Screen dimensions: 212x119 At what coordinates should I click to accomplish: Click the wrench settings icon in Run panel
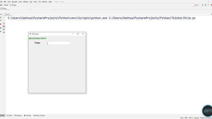(1, 20)
